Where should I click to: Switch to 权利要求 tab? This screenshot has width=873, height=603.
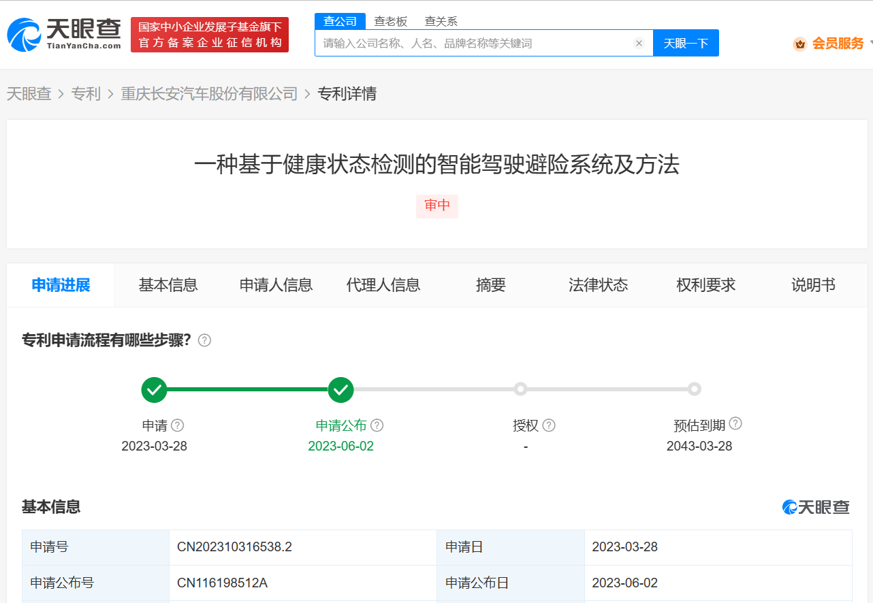click(x=706, y=285)
